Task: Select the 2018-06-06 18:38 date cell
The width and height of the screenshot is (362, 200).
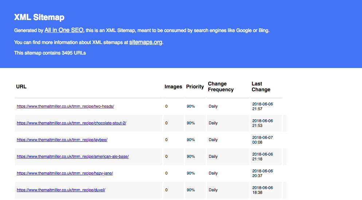Action: [262, 190]
